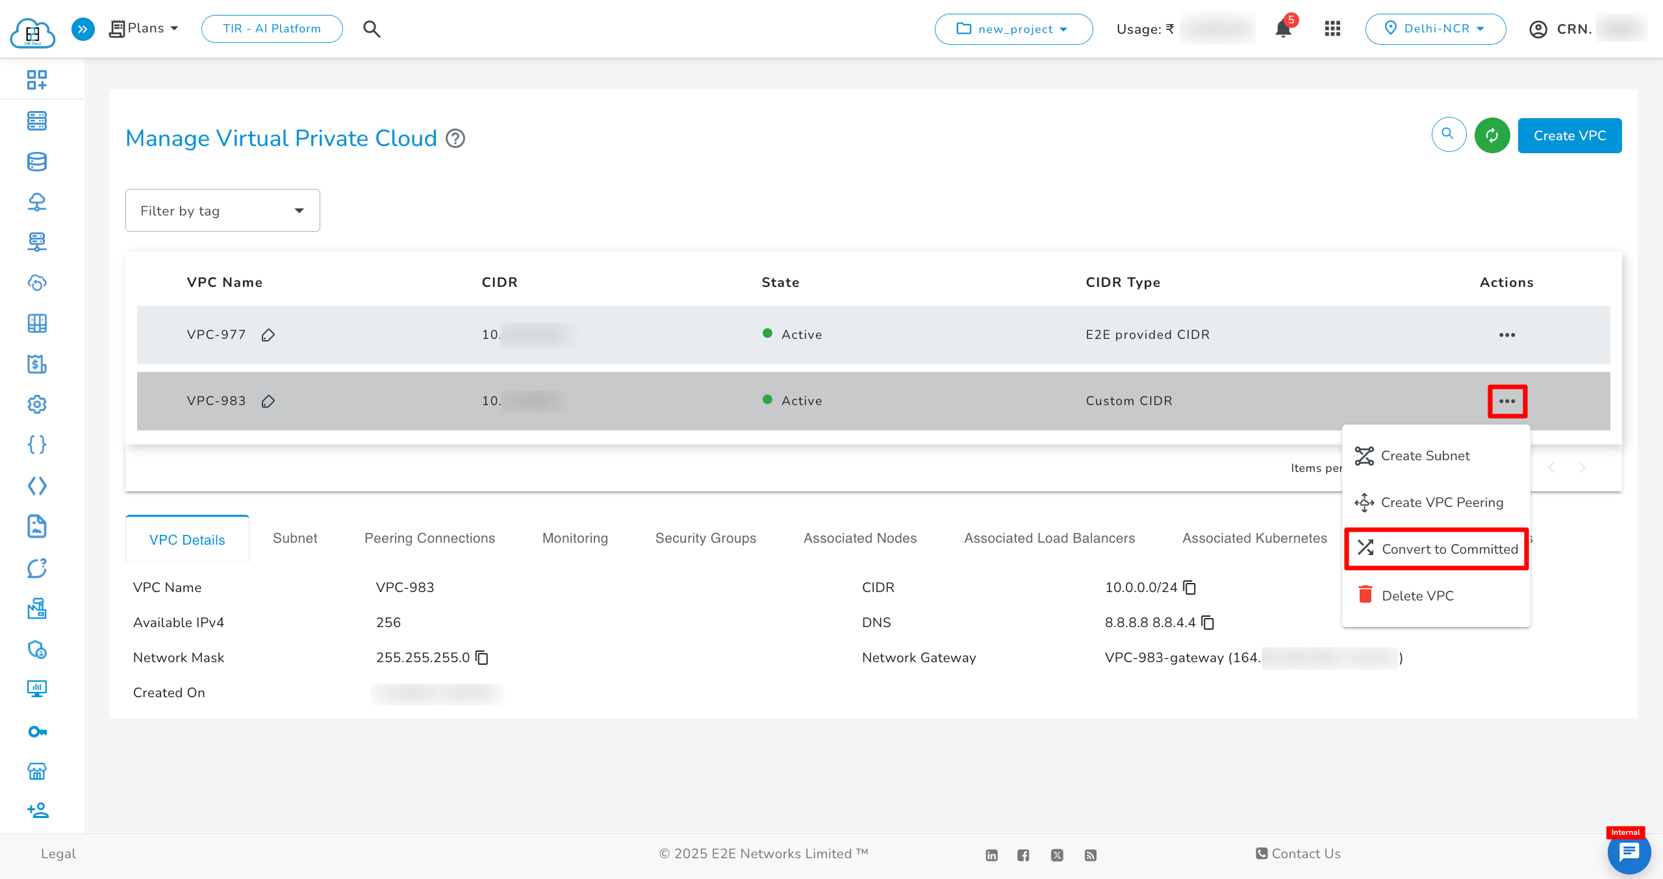Expand the sidebar with double-arrow icon
Screen dimensions: 1663x879
pos(83,29)
